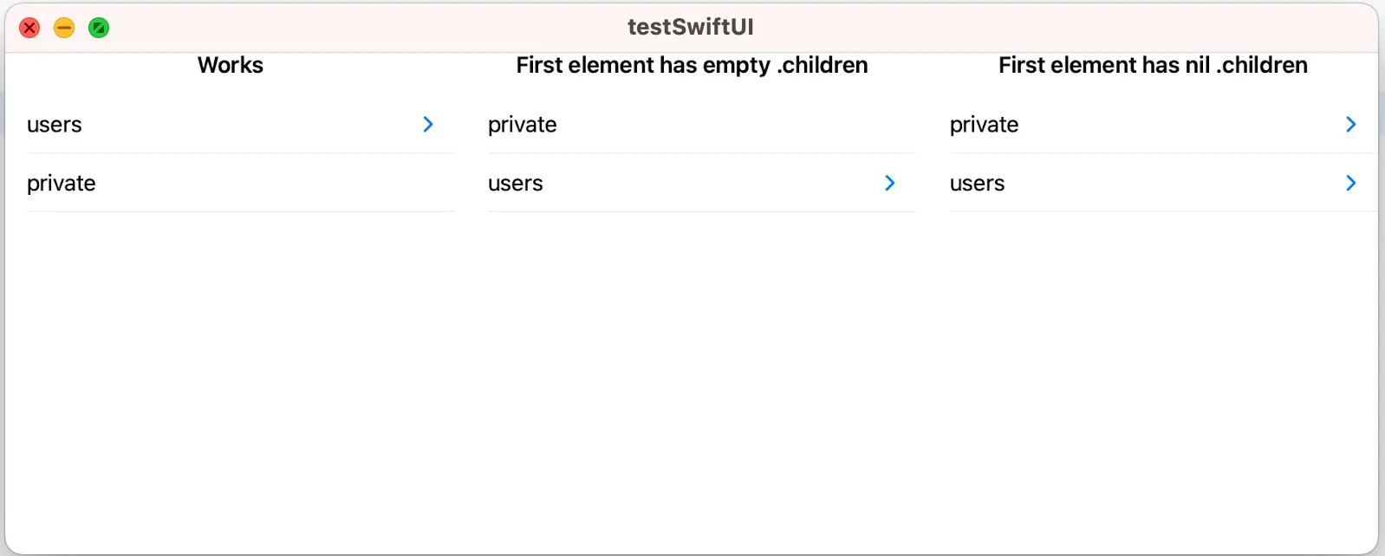Select private in the empty .children list
The image size is (1385, 556).
[523, 125]
